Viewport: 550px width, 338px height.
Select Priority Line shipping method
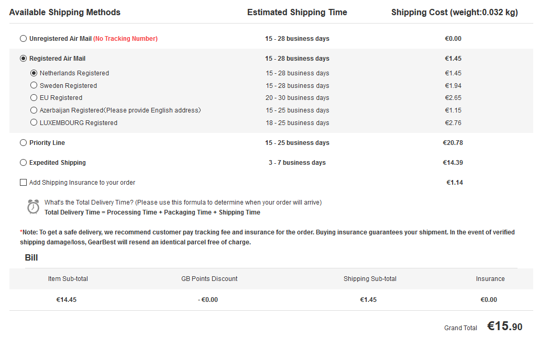(x=23, y=143)
